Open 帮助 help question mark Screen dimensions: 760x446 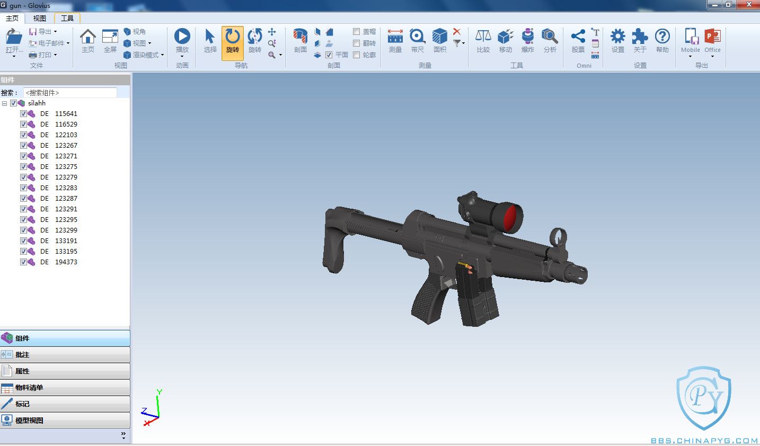tap(662, 37)
